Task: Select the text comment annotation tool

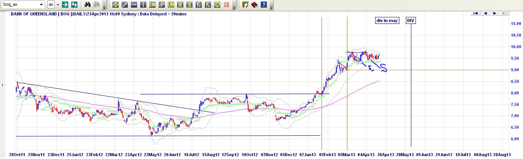Action: [217, 5]
